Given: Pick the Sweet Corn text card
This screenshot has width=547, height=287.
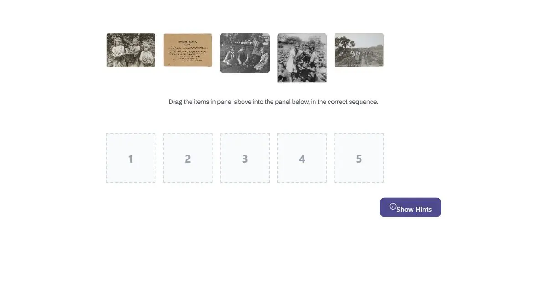Looking at the screenshot, I should click(x=188, y=50).
